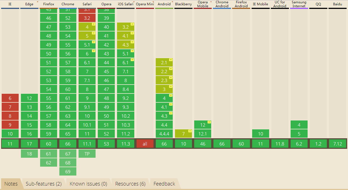Click the Baidu 7.12 cell

pos(337,144)
